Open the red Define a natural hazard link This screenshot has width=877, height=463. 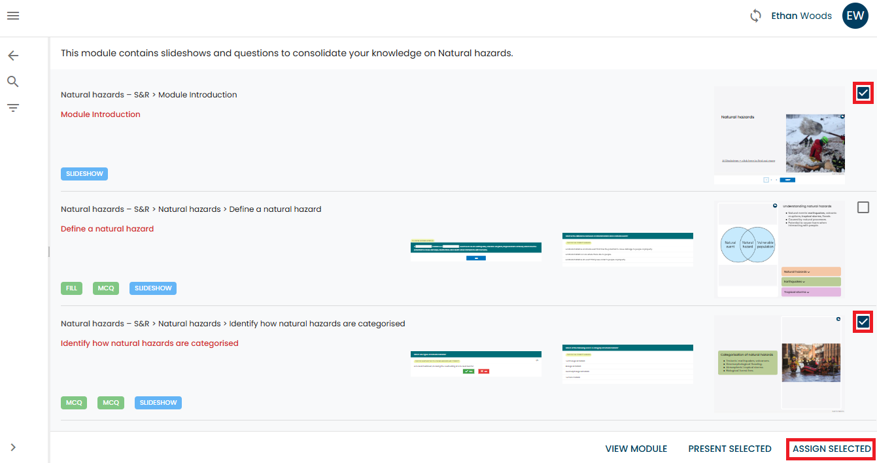[107, 229]
